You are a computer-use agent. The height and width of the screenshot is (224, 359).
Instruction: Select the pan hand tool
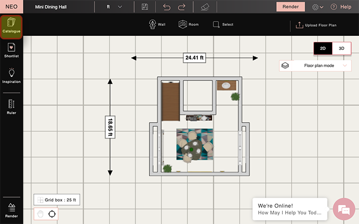click(40, 214)
